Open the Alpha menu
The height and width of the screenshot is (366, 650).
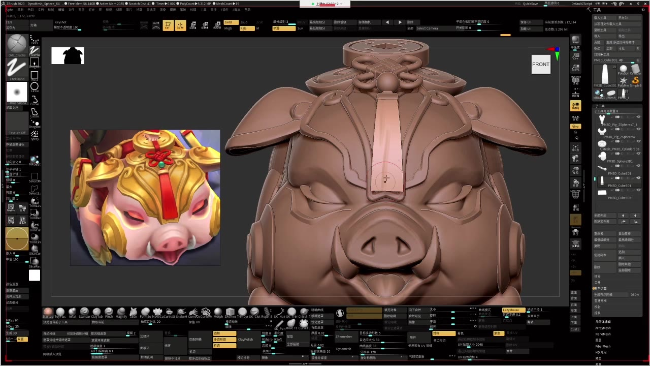[x=10, y=10]
